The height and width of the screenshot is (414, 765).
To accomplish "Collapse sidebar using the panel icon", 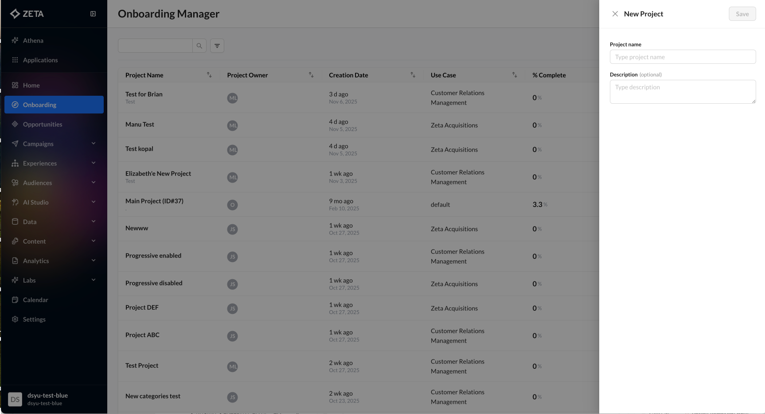I will coord(93,14).
